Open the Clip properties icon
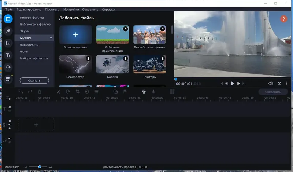Image resolution: width=293 pixels, height=172 pixels. tap(96, 92)
